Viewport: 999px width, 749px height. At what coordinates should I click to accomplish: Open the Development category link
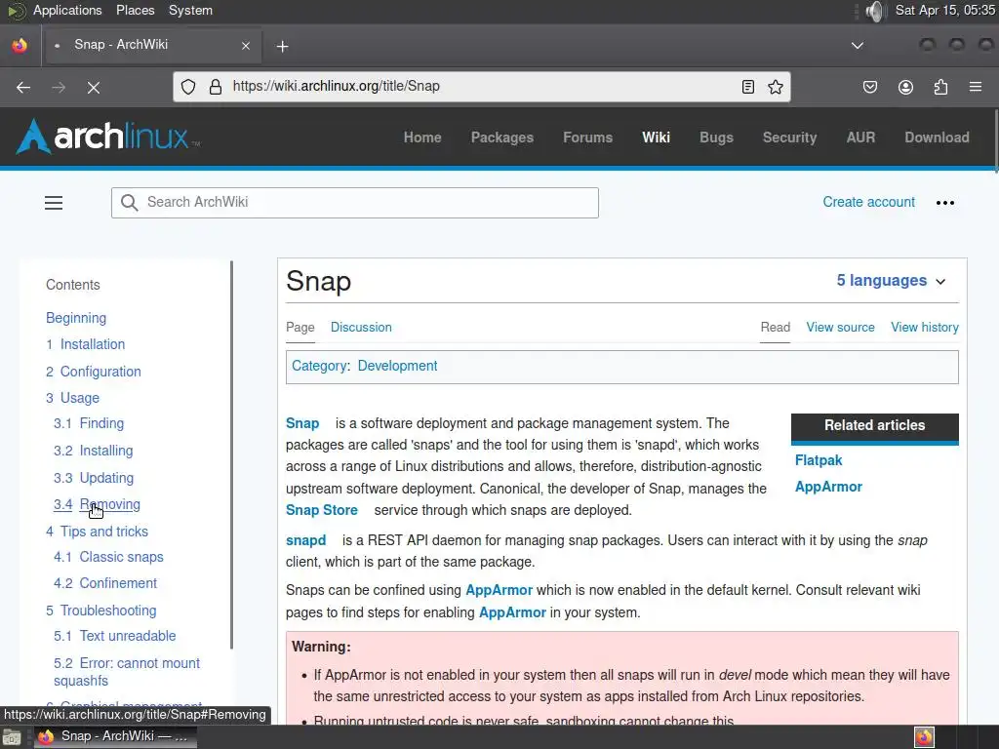(x=397, y=366)
